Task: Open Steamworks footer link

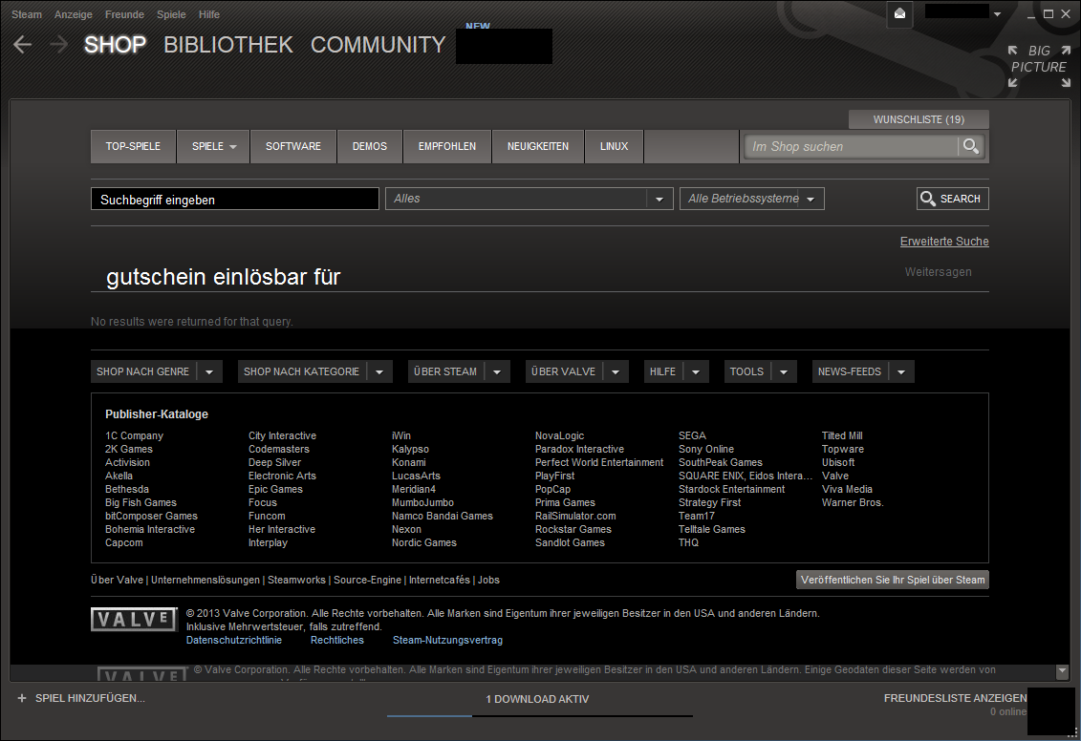Action: 296,580
